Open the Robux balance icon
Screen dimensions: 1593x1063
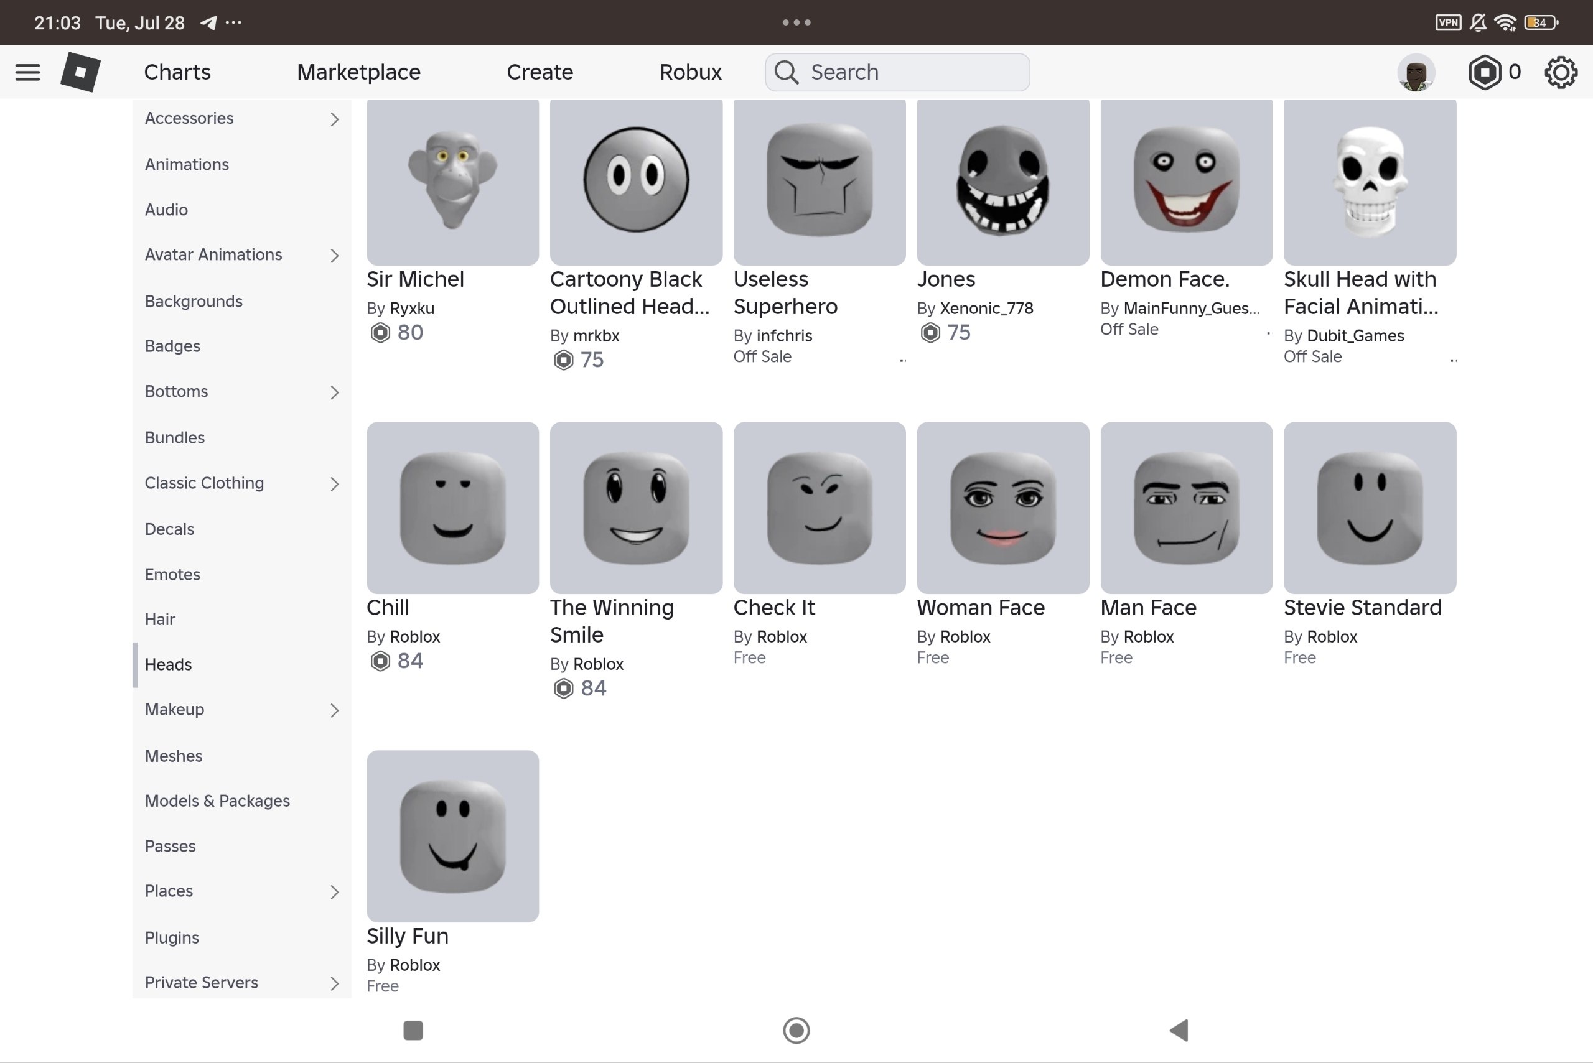1485,72
